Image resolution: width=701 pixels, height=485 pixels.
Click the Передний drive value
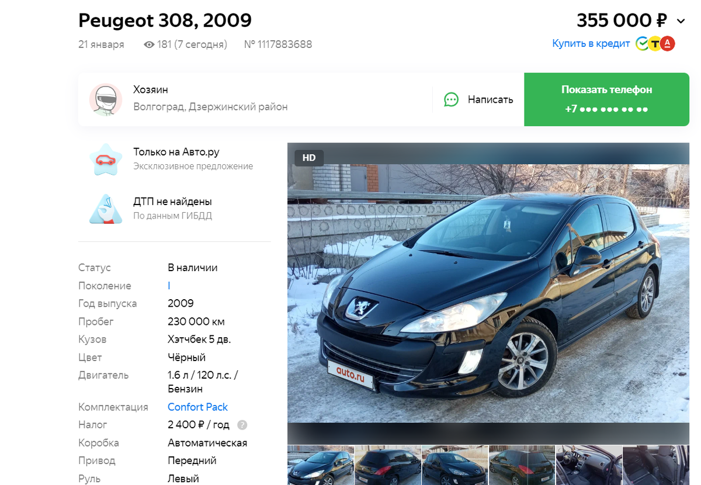pyautogui.click(x=192, y=460)
